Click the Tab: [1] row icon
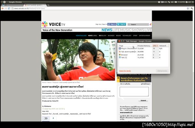The height and width of the screenshot is (128, 195). point(120,58)
